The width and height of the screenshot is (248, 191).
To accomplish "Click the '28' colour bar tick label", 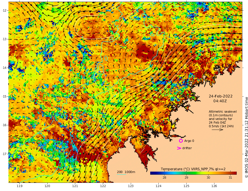I will point(165,178).
